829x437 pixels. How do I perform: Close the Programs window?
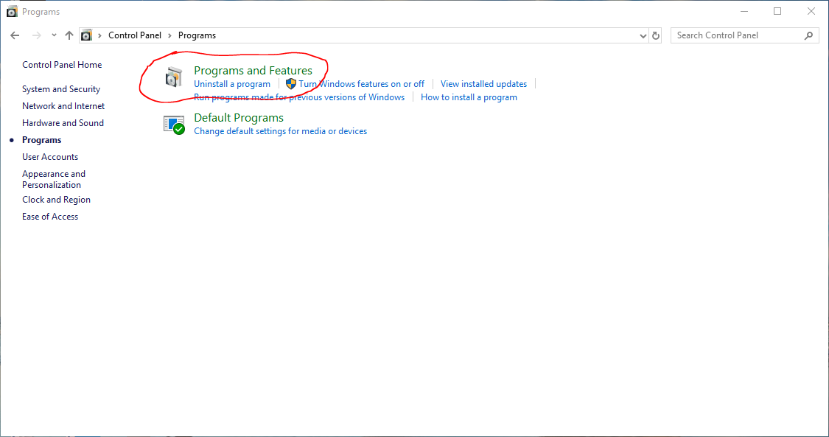click(811, 11)
